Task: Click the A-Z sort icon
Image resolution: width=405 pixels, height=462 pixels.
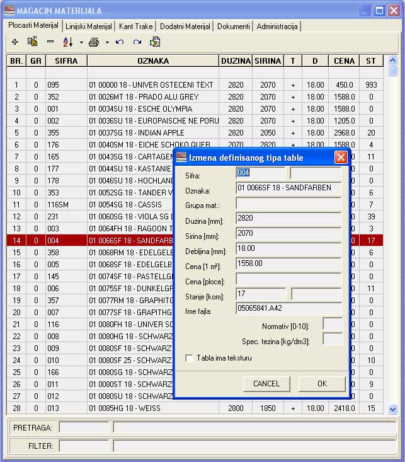Action: (69, 42)
